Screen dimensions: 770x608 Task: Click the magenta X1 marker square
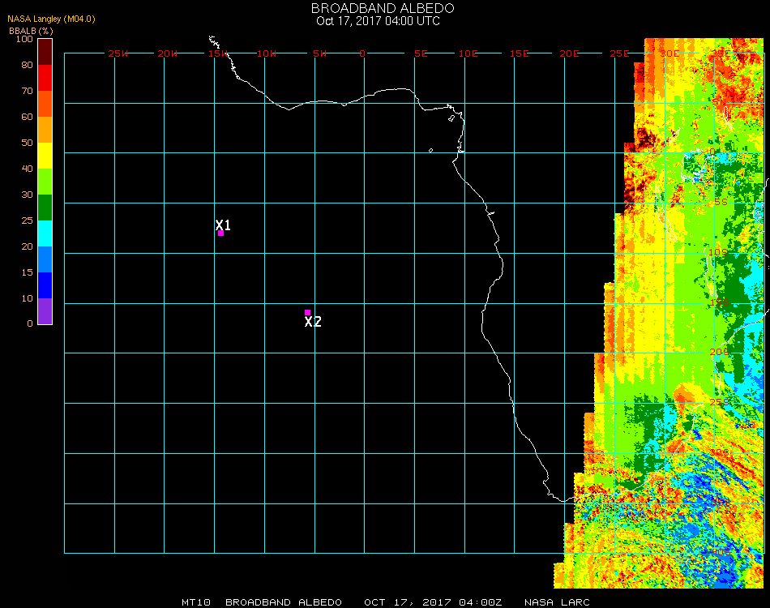click(x=220, y=233)
